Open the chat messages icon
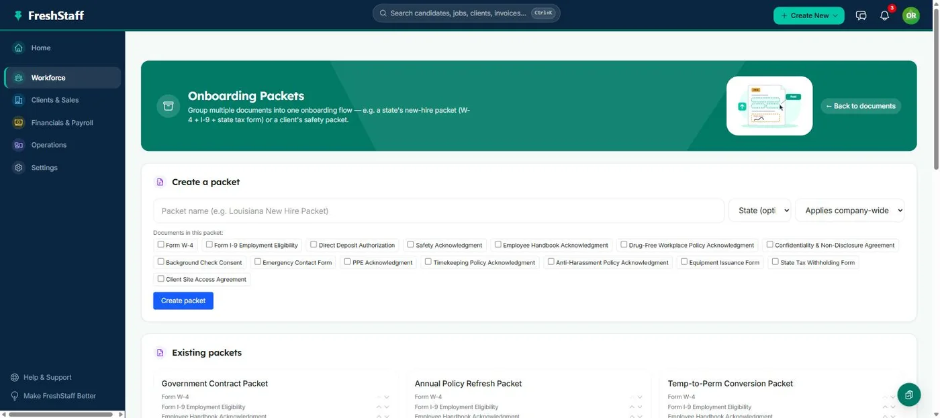 coord(861,15)
